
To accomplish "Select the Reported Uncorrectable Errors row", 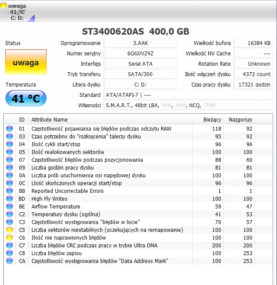I will pos(138,191).
